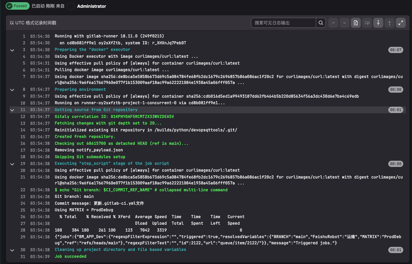Open the Administrator user link
Screen dimensions: 412x264
coord(91,6)
